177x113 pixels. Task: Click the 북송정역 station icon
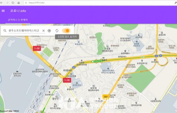tap(79, 42)
